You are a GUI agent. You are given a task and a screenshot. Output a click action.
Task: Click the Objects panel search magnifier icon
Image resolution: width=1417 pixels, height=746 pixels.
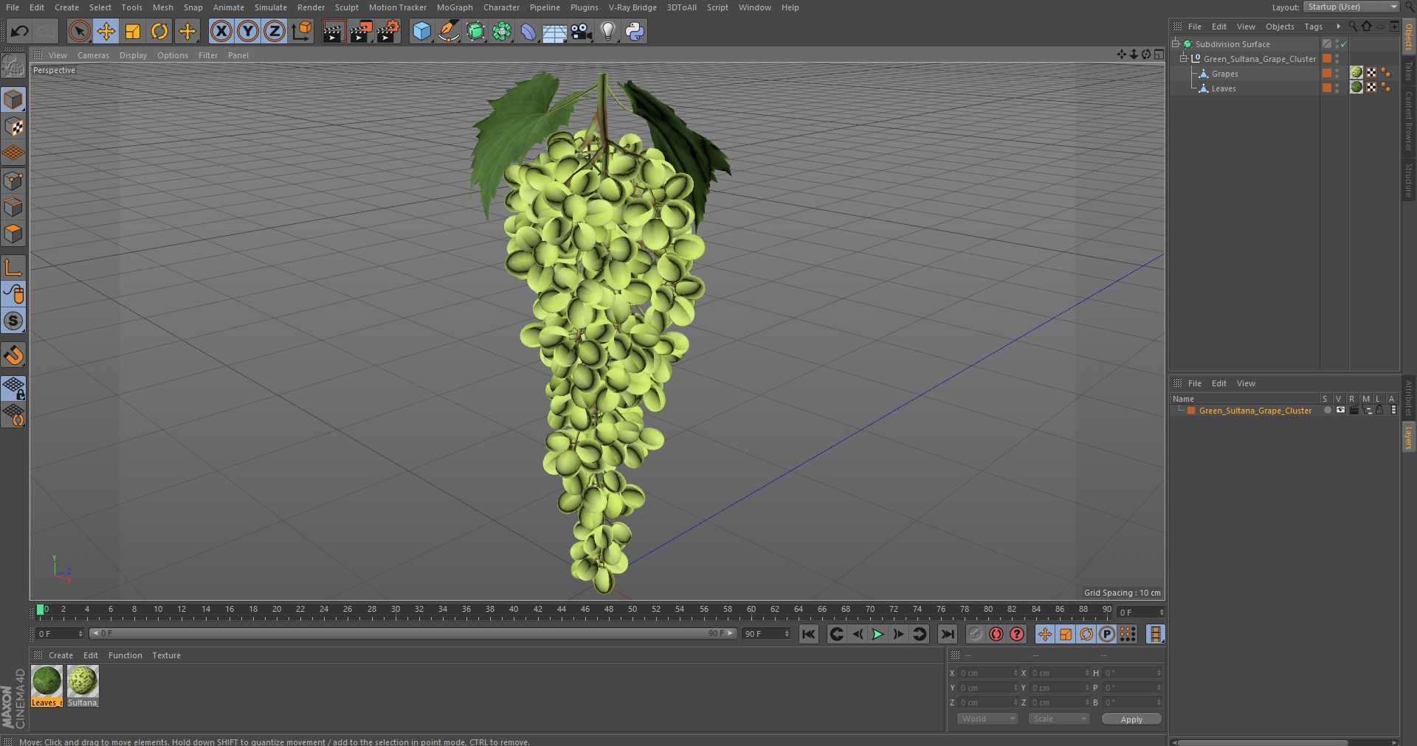click(x=1353, y=26)
